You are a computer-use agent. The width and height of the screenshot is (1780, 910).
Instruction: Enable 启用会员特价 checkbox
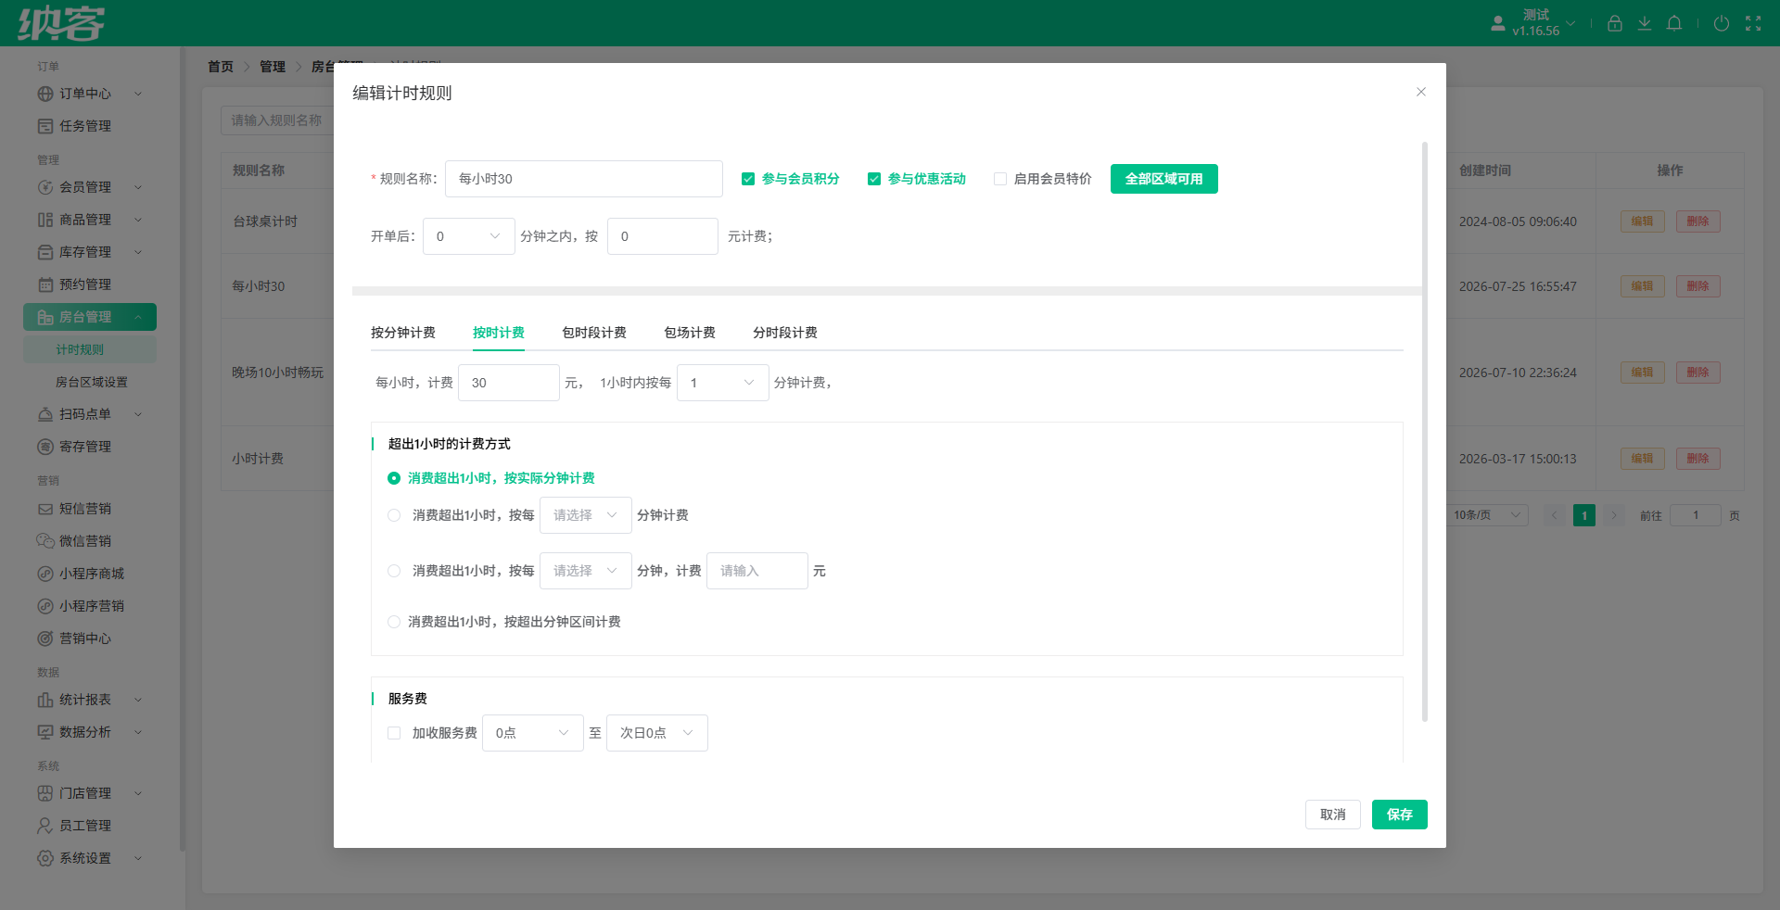(1000, 179)
